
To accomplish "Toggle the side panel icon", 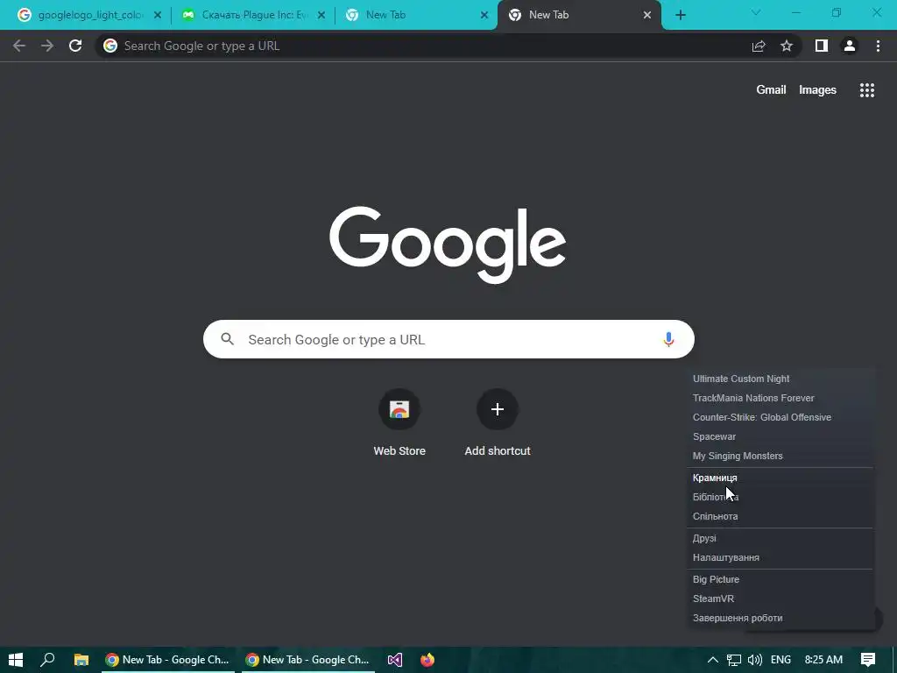I will point(822,46).
